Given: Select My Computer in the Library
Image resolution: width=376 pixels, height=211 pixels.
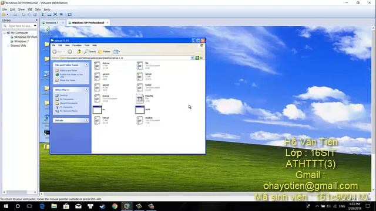Looking at the screenshot, I should pyautogui.click(x=19, y=33).
